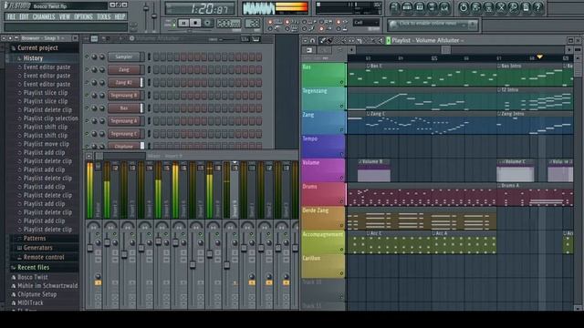
Task: Toggle mute LED for Bas channel
Action: coord(88,108)
